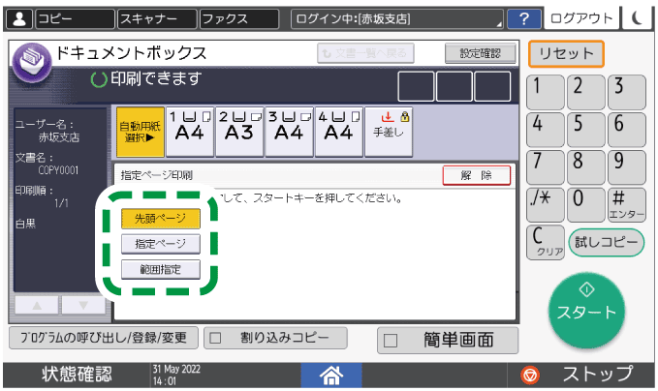Image resolution: width=658 pixels, height=391 pixels.
Task: Open 設定確認 settings check
Action: (480, 53)
